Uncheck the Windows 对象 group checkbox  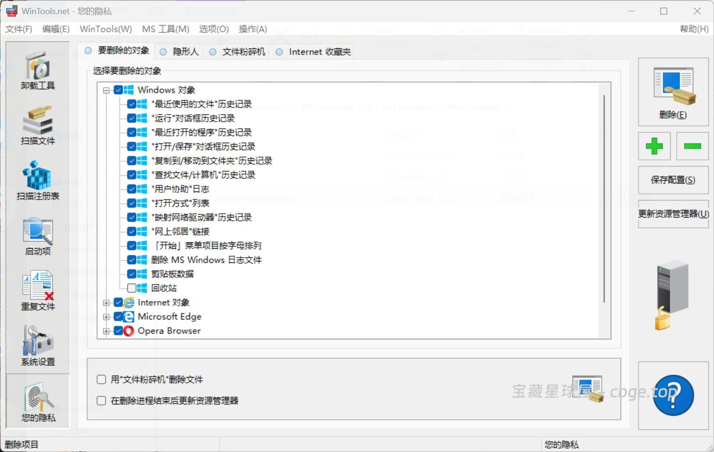[x=118, y=90]
